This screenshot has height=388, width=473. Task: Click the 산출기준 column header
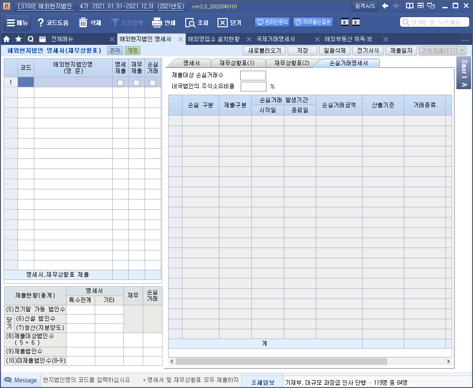tap(383, 105)
